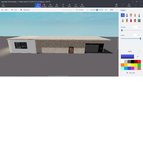Click the Add color button

tap(131, 73)
